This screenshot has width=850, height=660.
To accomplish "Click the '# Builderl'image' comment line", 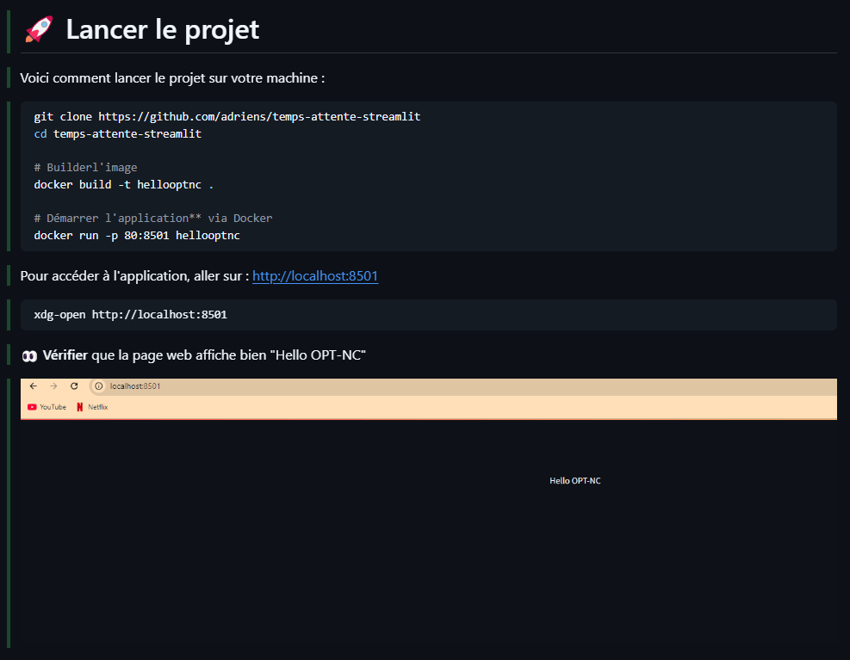I will (85, 167).
